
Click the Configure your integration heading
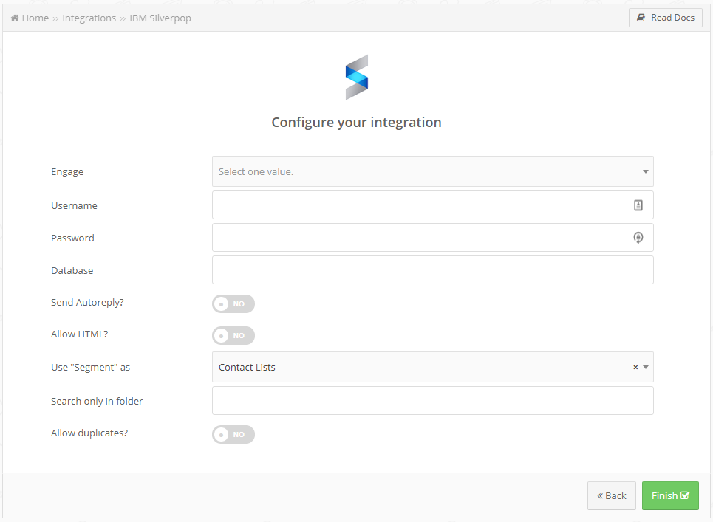tap(356, 123)
